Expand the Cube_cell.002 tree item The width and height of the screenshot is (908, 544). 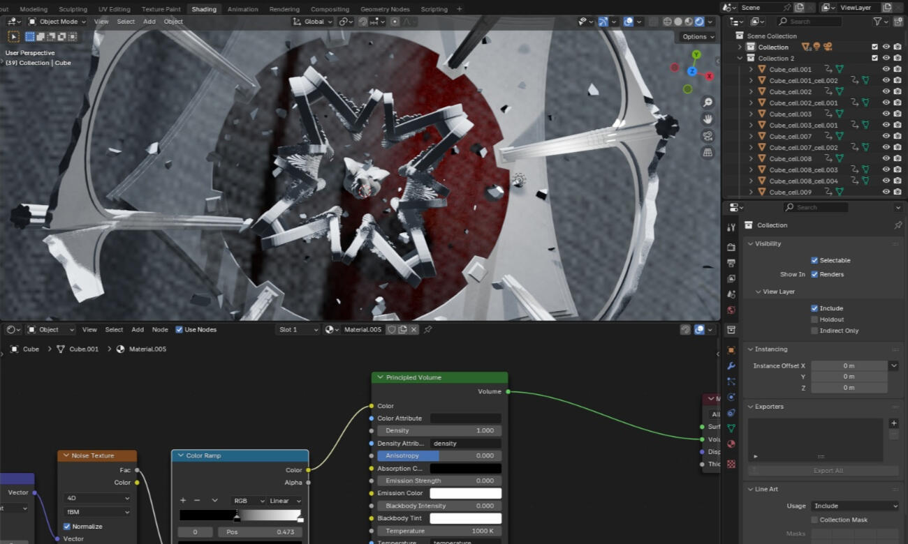tap(751, 91)
